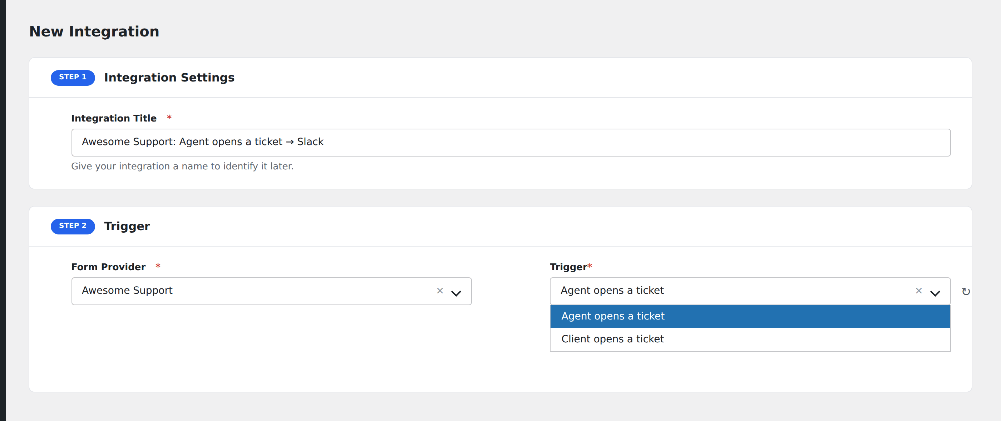Expand the Form Provider dropdown arrow
Screen dimensions: 1001x421
click(x=456, y=293)
